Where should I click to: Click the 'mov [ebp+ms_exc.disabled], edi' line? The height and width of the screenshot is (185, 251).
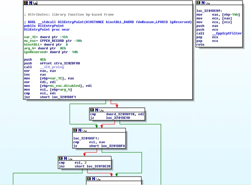[x=58, y=86]
